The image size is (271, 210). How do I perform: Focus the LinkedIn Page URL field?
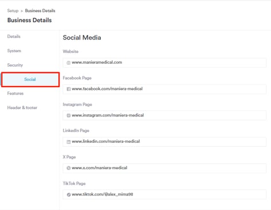click(164, 142)
